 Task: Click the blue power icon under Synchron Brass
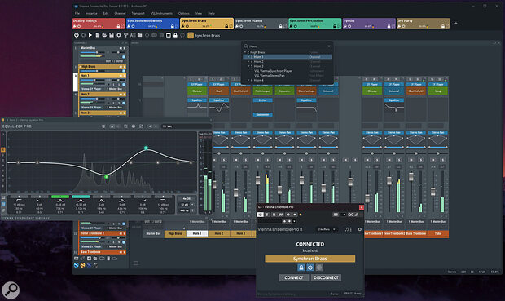click(310, 268)
